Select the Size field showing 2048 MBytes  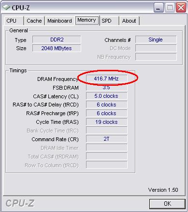[x=57, y=48]
